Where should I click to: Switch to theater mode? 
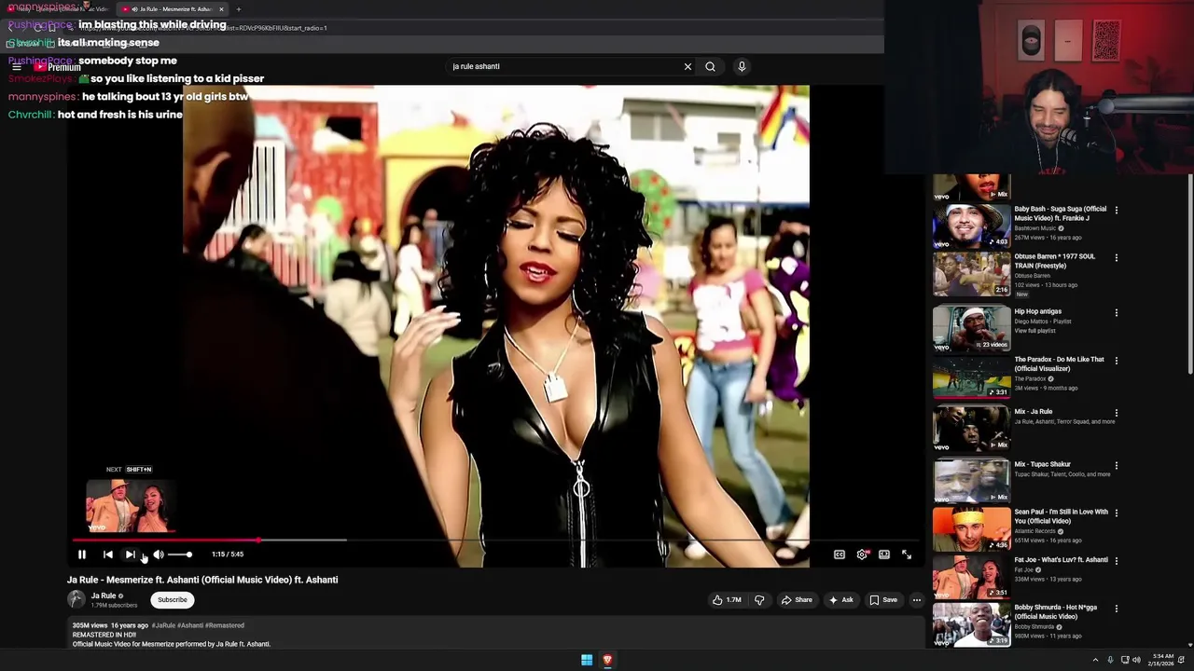tap(884, 555)
